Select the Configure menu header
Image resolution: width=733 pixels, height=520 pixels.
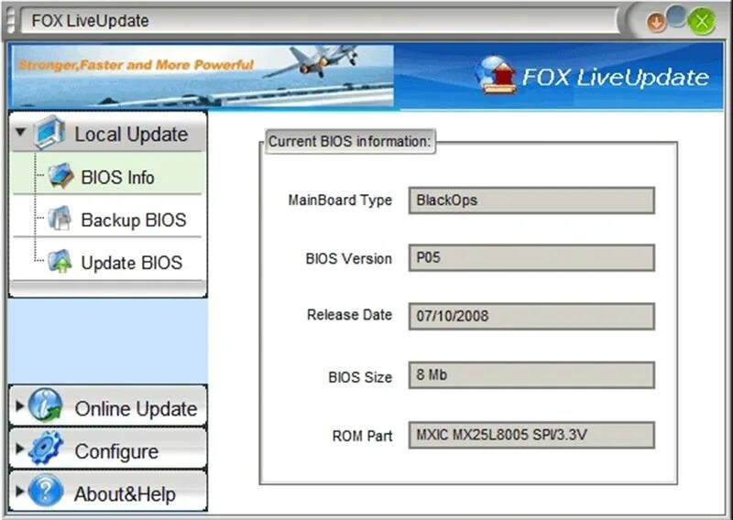pos(108,448)
